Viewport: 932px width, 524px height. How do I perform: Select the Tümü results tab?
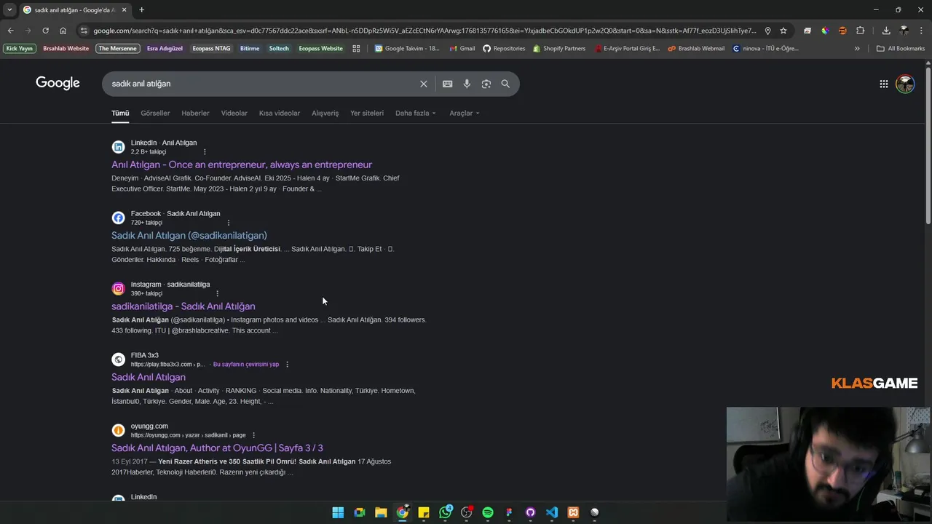point(120,113)
